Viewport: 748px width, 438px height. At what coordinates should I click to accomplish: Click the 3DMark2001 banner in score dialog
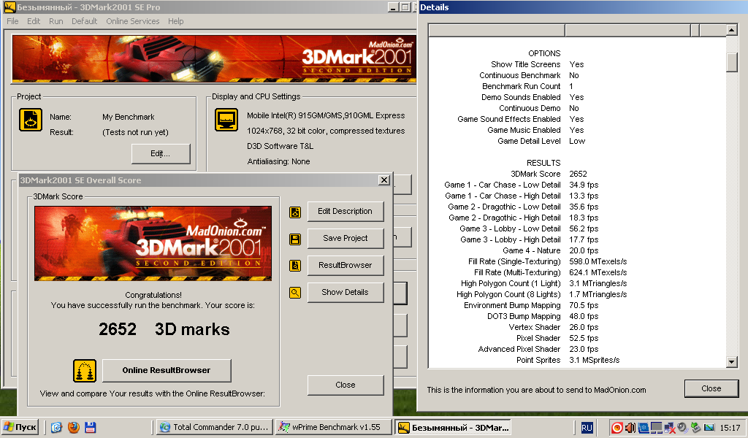153,243
